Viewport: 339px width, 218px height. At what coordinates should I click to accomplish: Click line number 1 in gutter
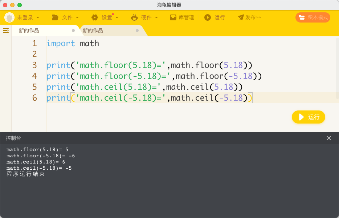[x=34, y=44]
